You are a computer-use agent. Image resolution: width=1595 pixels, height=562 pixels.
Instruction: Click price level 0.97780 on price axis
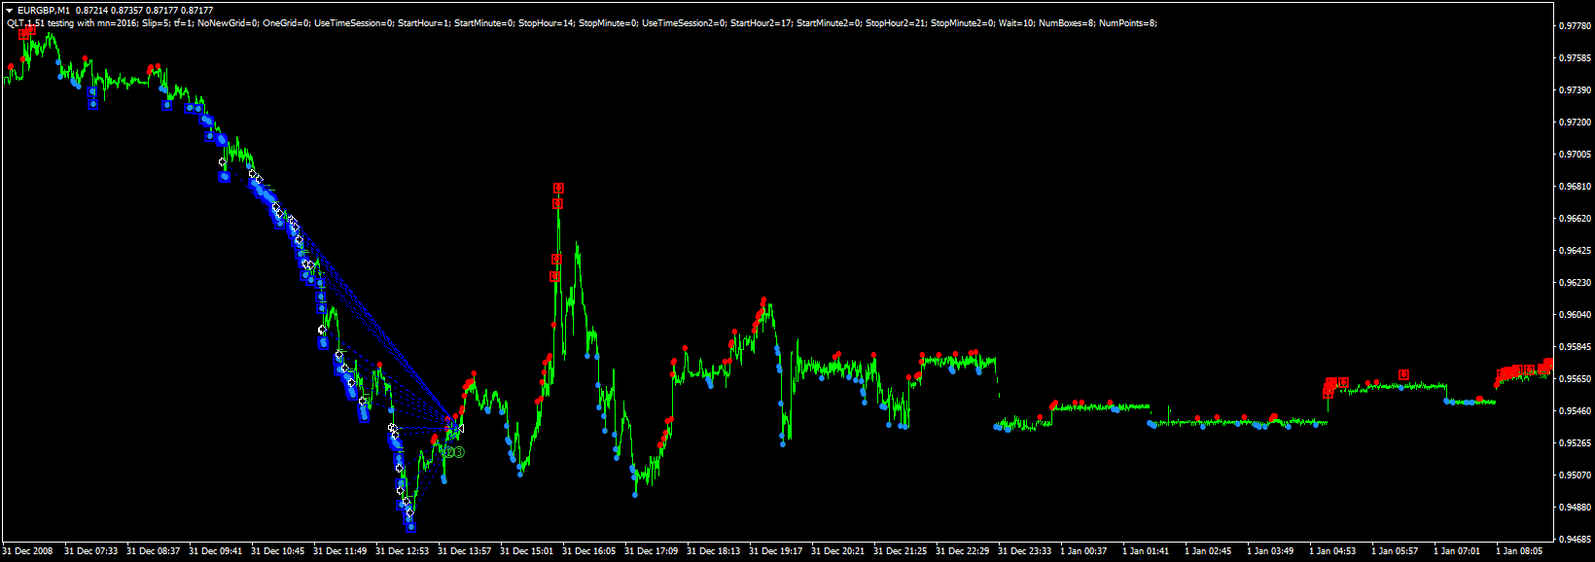1575,26
